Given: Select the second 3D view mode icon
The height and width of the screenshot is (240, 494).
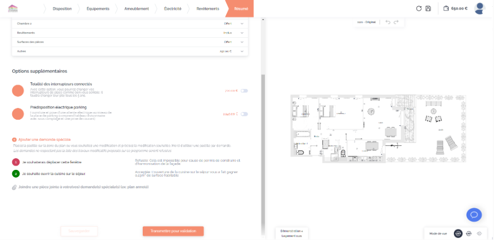Looking at the screenshot, I should point(469,234).
